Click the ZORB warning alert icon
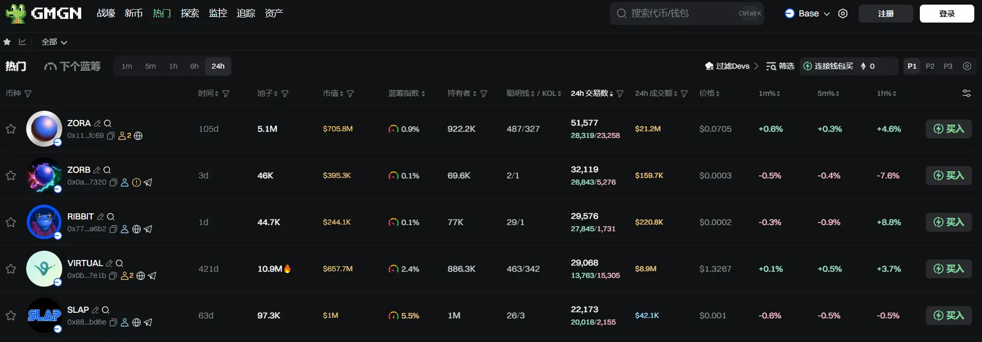 (x=136, y=183)
